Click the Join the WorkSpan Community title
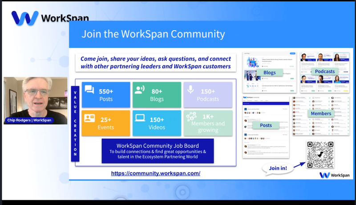The height and width of the screenshot is (205, 356). click(x=153, y=34)
